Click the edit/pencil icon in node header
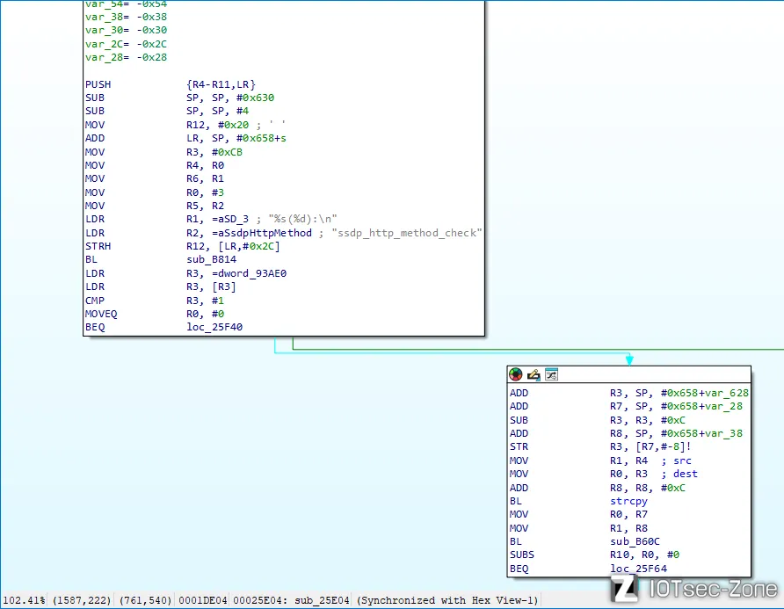This screenshot has width=784, height=609. (534, 374)
